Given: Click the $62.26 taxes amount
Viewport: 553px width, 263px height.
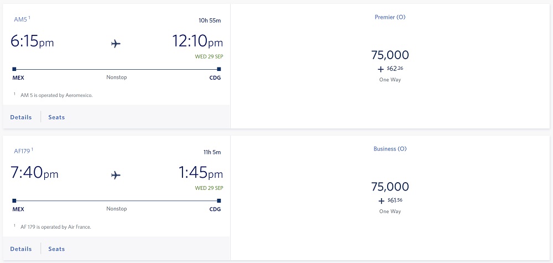Looking at the screenshot, I should (x=395, y=69).
